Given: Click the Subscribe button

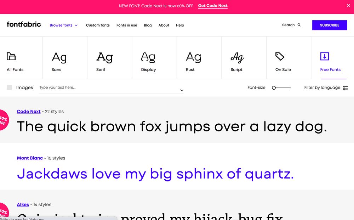Looking at the screenshot, I should point(329,25).
